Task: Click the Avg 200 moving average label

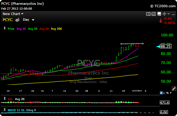Action: coord(56,29)
